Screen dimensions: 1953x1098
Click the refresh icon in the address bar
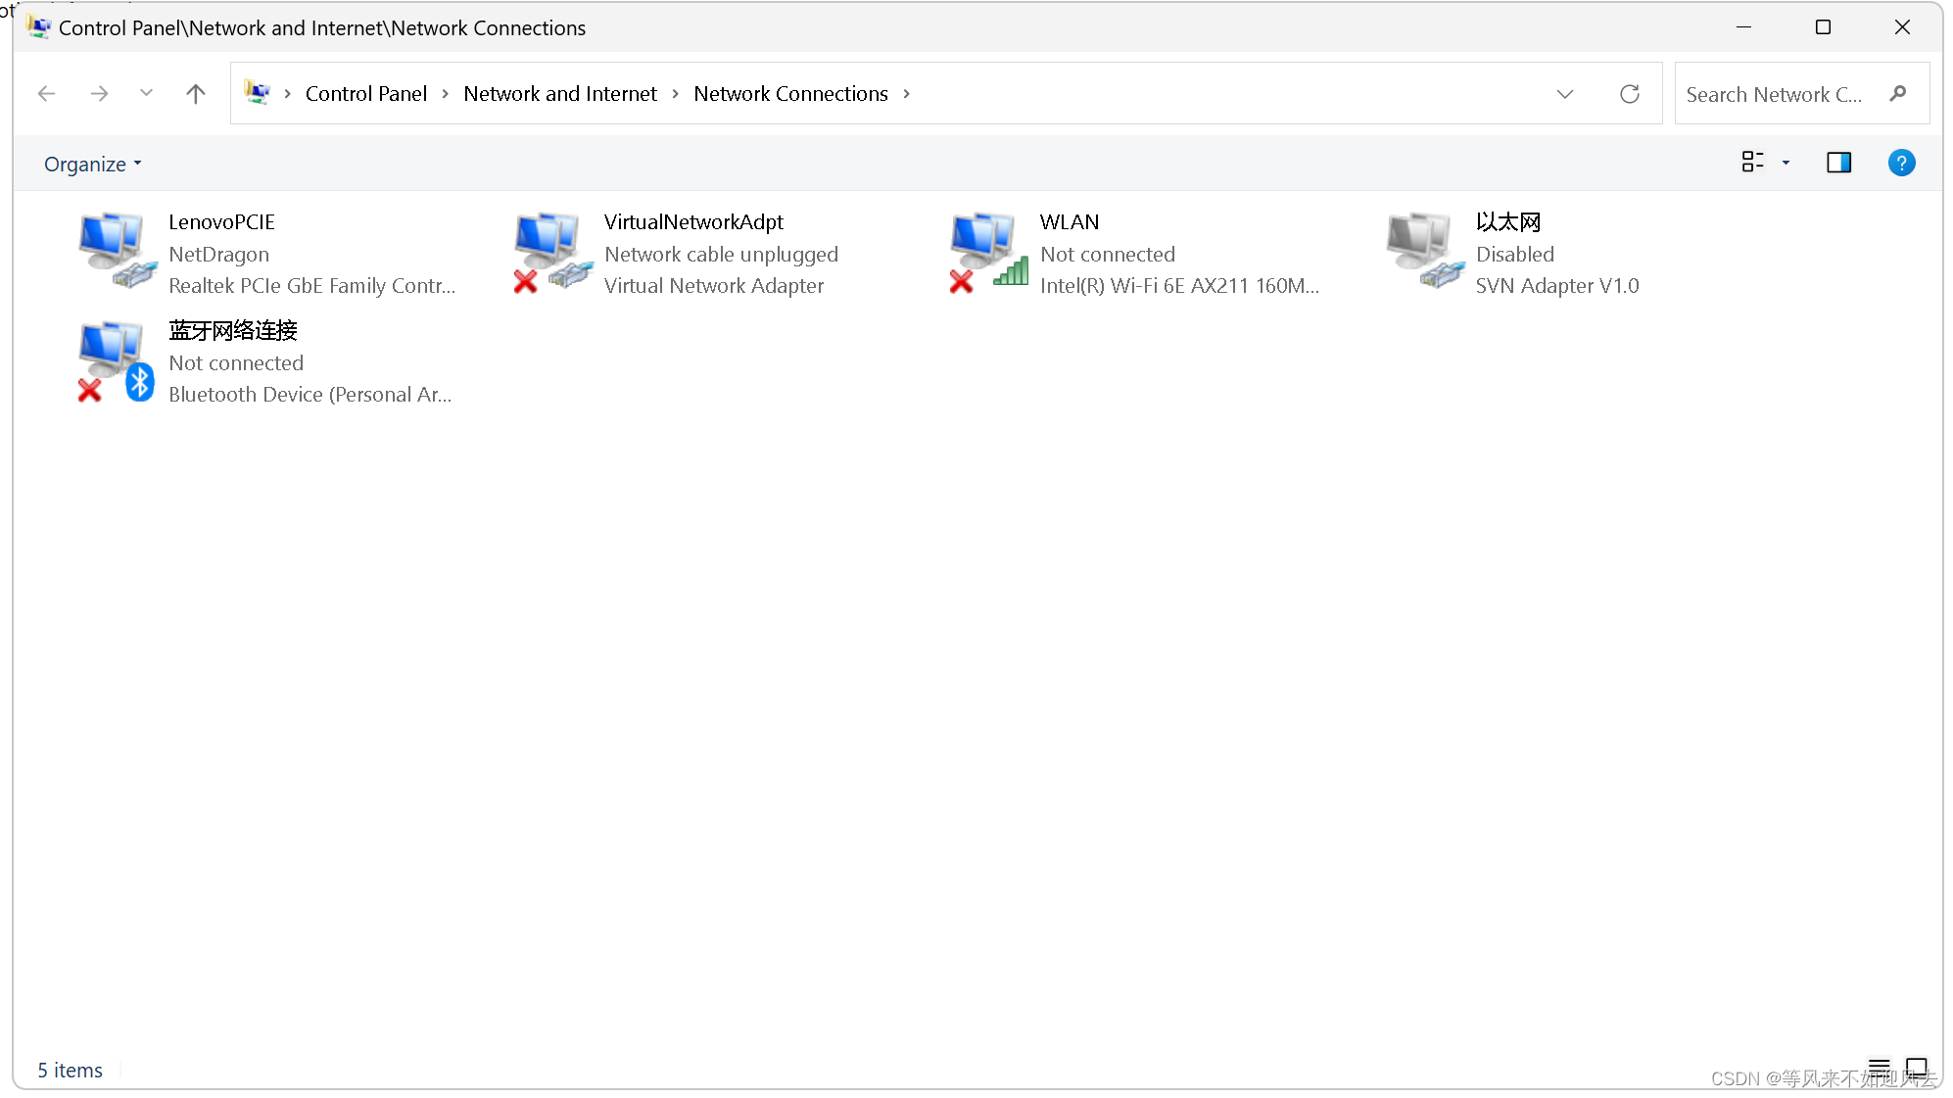[x=1629, y=93]
